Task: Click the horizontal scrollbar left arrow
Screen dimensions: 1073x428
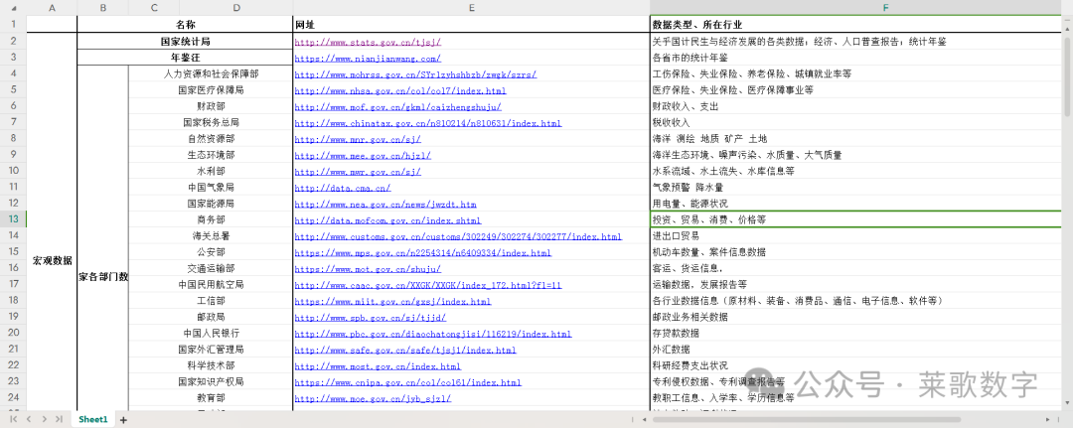Action: (646, 419)
